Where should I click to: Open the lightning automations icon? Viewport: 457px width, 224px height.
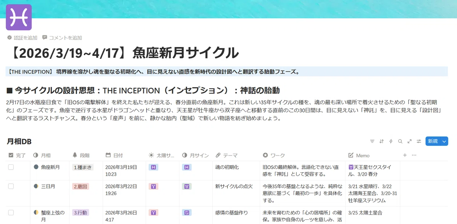click(x=391, y=141)
